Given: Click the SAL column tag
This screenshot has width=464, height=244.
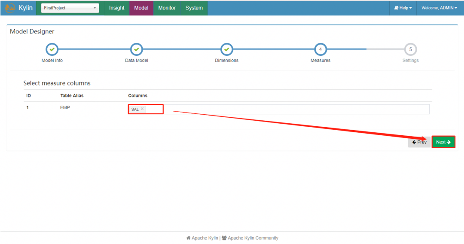Looking at the screenshot, I should pos(137,109).
